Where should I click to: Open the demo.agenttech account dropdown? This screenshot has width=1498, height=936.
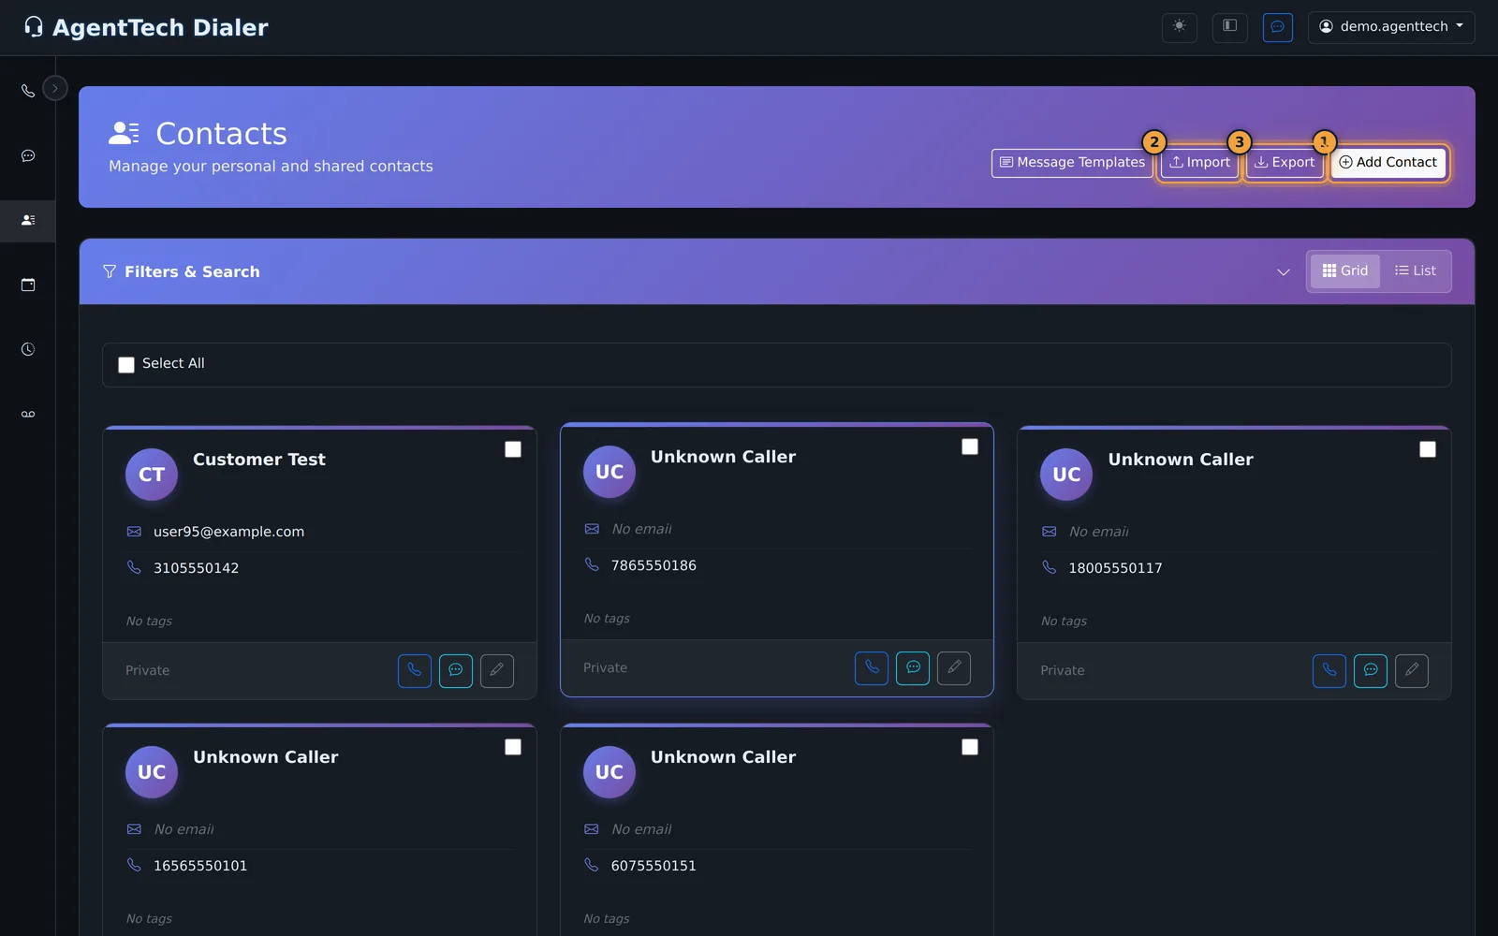pyautogui.click(x=1391, y=27)
